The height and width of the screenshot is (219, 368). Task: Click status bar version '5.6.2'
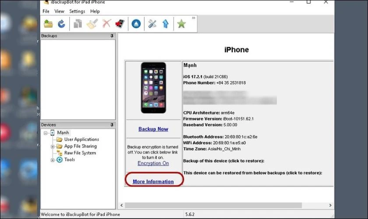coord(190,214)
